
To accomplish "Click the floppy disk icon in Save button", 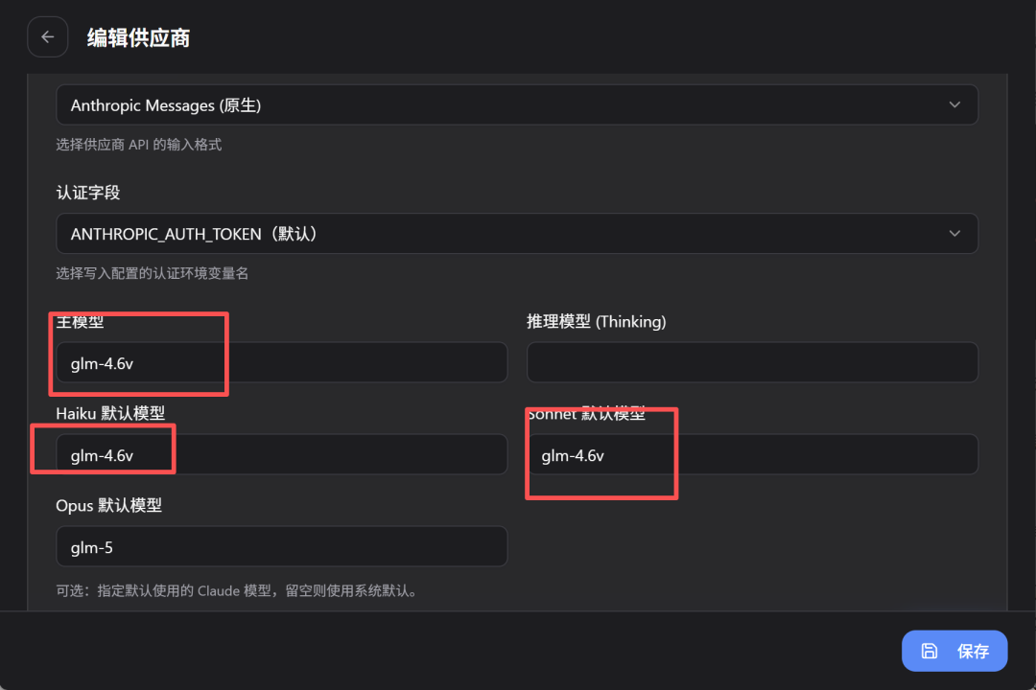I will [x=929, y=651].
